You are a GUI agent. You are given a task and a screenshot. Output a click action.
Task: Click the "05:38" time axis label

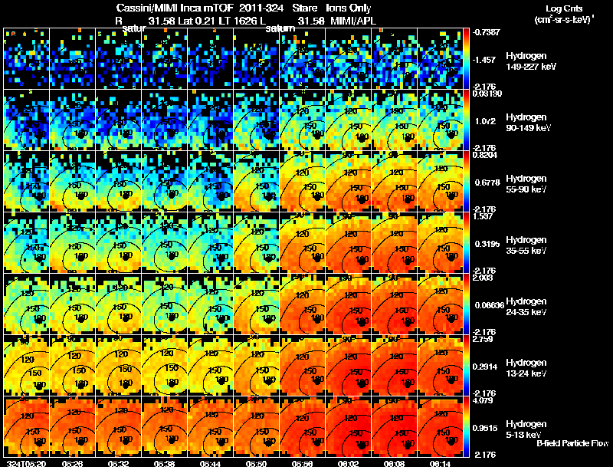click(x=165, y=463)
